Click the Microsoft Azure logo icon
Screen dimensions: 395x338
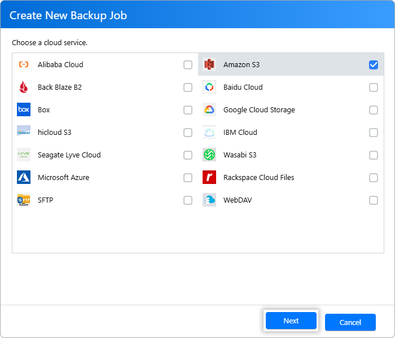pyautogui.click(x=24, y=177)
